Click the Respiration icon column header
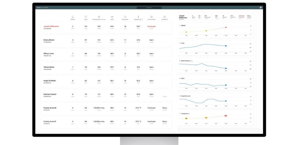Screen dimensions: 290x145 (125, 17)
